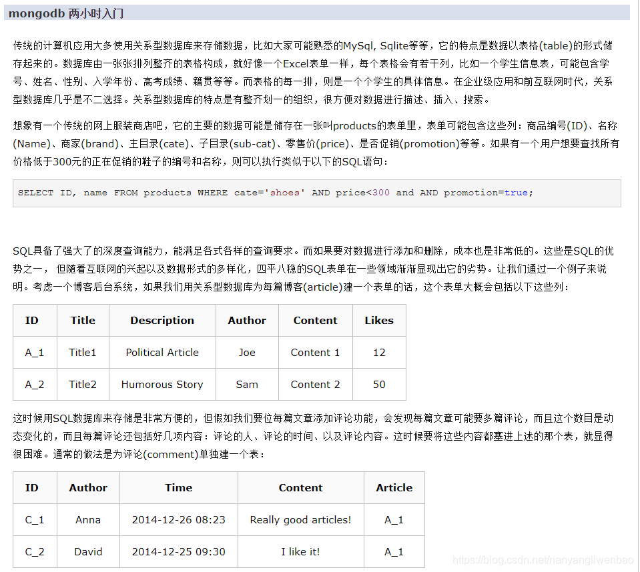
Task: Click the 'Political Article' cell
Action: tap(162, 352)
